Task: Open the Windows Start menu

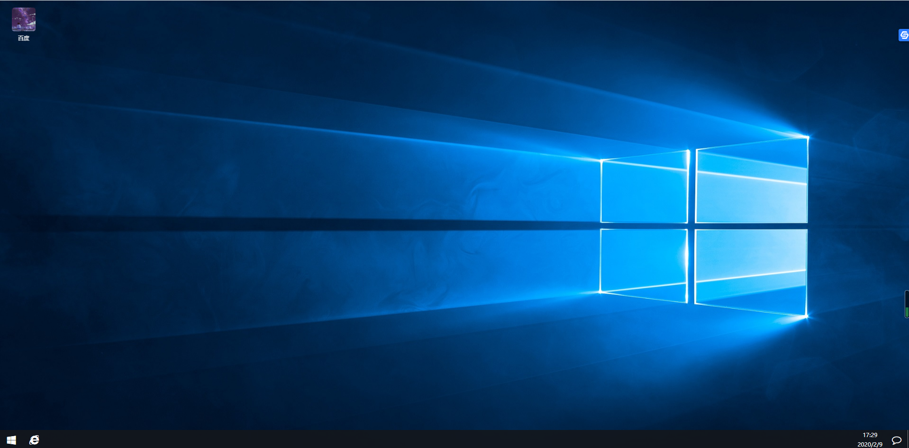Action: pyautogui.click(x=11, y=440)
